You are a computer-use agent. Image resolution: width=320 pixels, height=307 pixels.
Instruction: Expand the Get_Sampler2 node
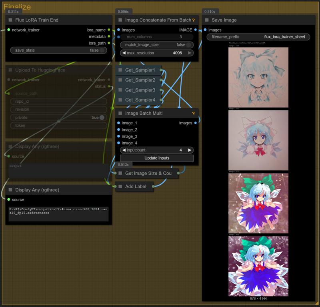[120, 80]
